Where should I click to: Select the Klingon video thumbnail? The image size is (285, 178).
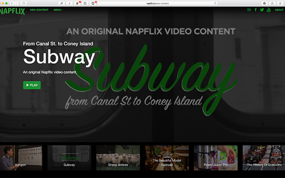coord(21,158)
